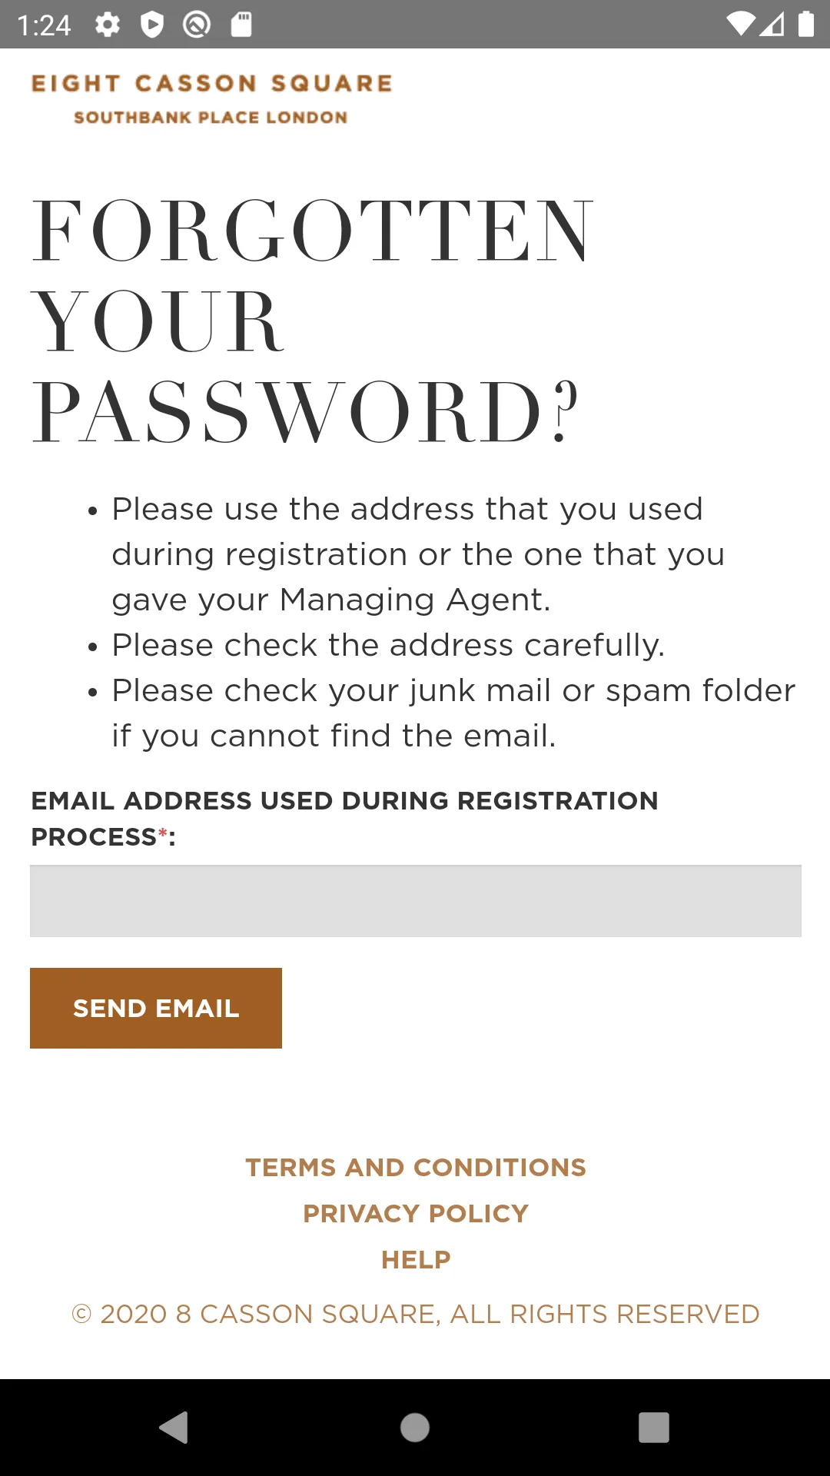Viewport: 830px width, 1476px height.
Task: Tap the cellular signal strength icon
Action: point(772,25)
